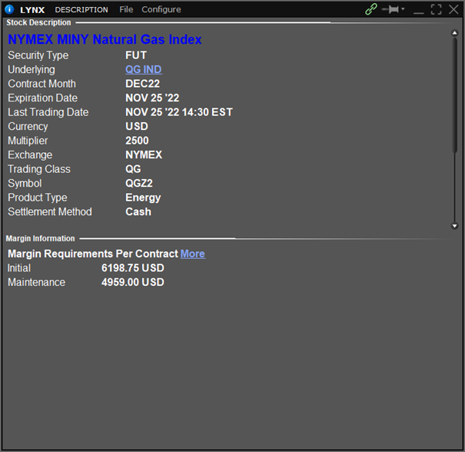
Task: Click the Maintenance label
Action: (36, 282)
